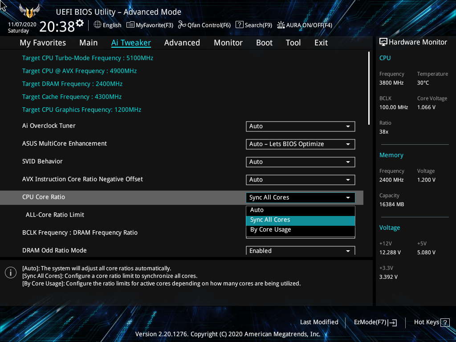The height and width of the screenshot is (342, 456).
Task: Open the Boot tab
Action: tap(265, 43)
